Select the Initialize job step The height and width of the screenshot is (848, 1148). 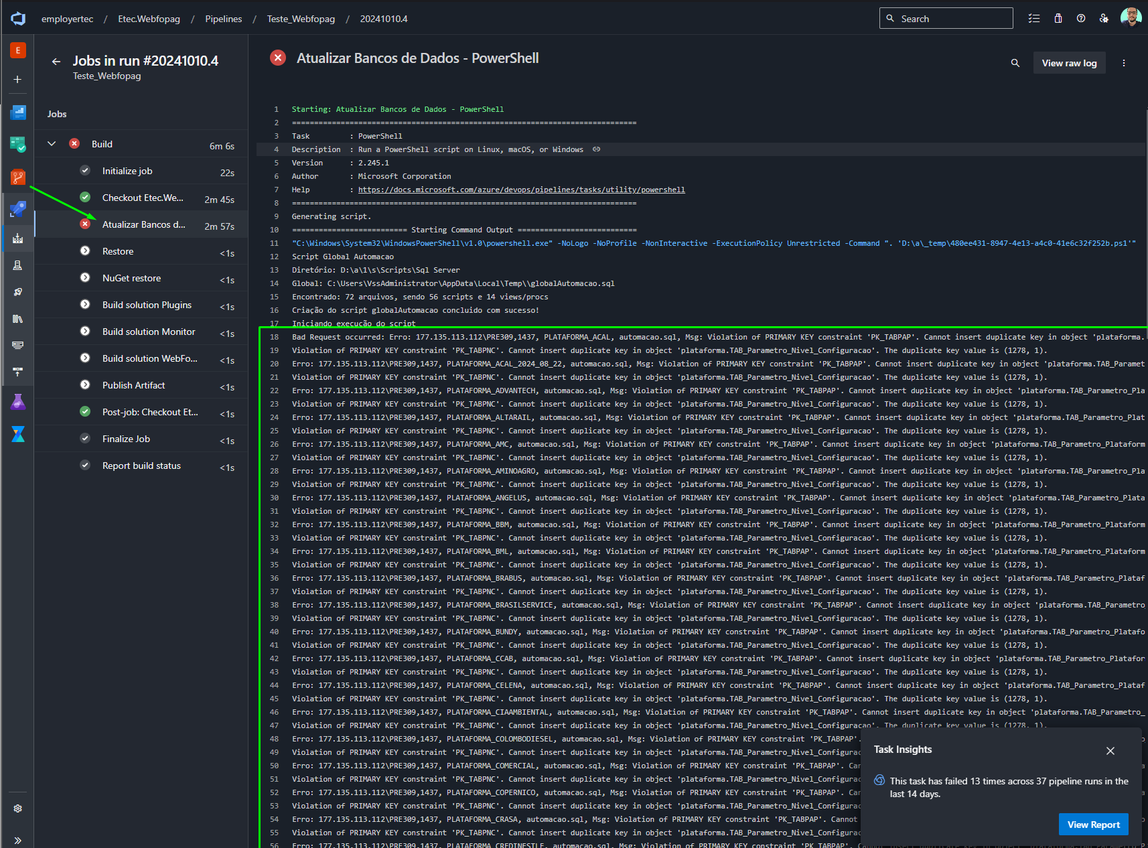point(141,171)
